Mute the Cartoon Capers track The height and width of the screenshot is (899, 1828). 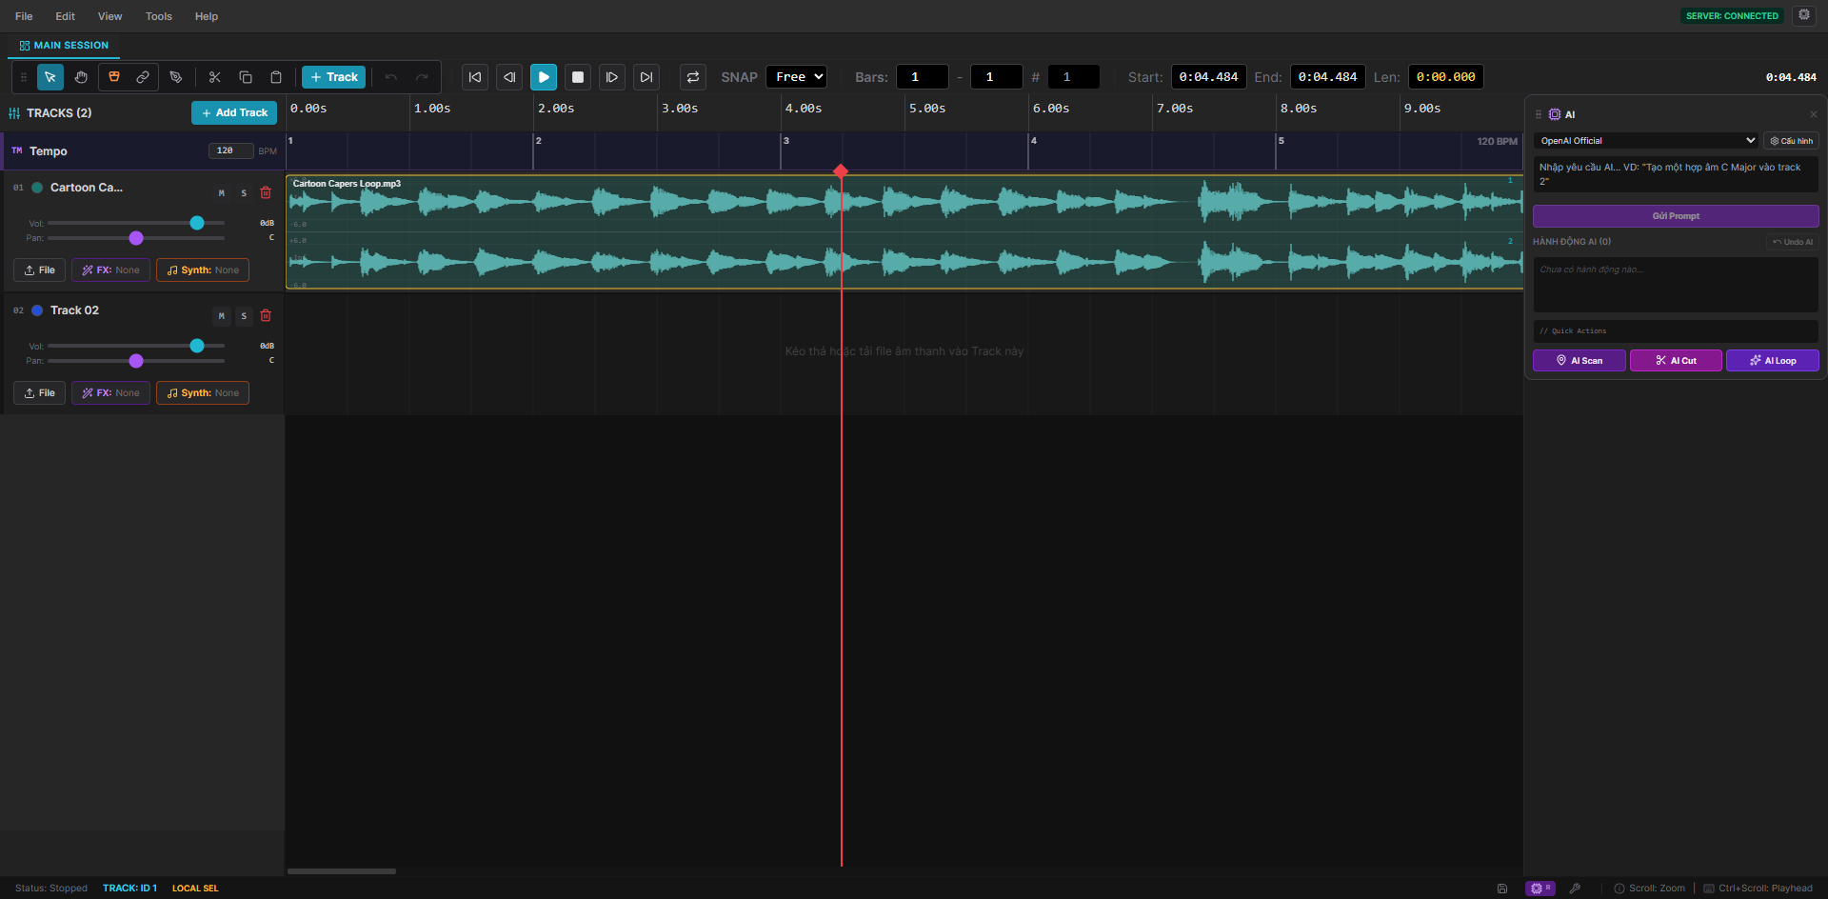222,193
